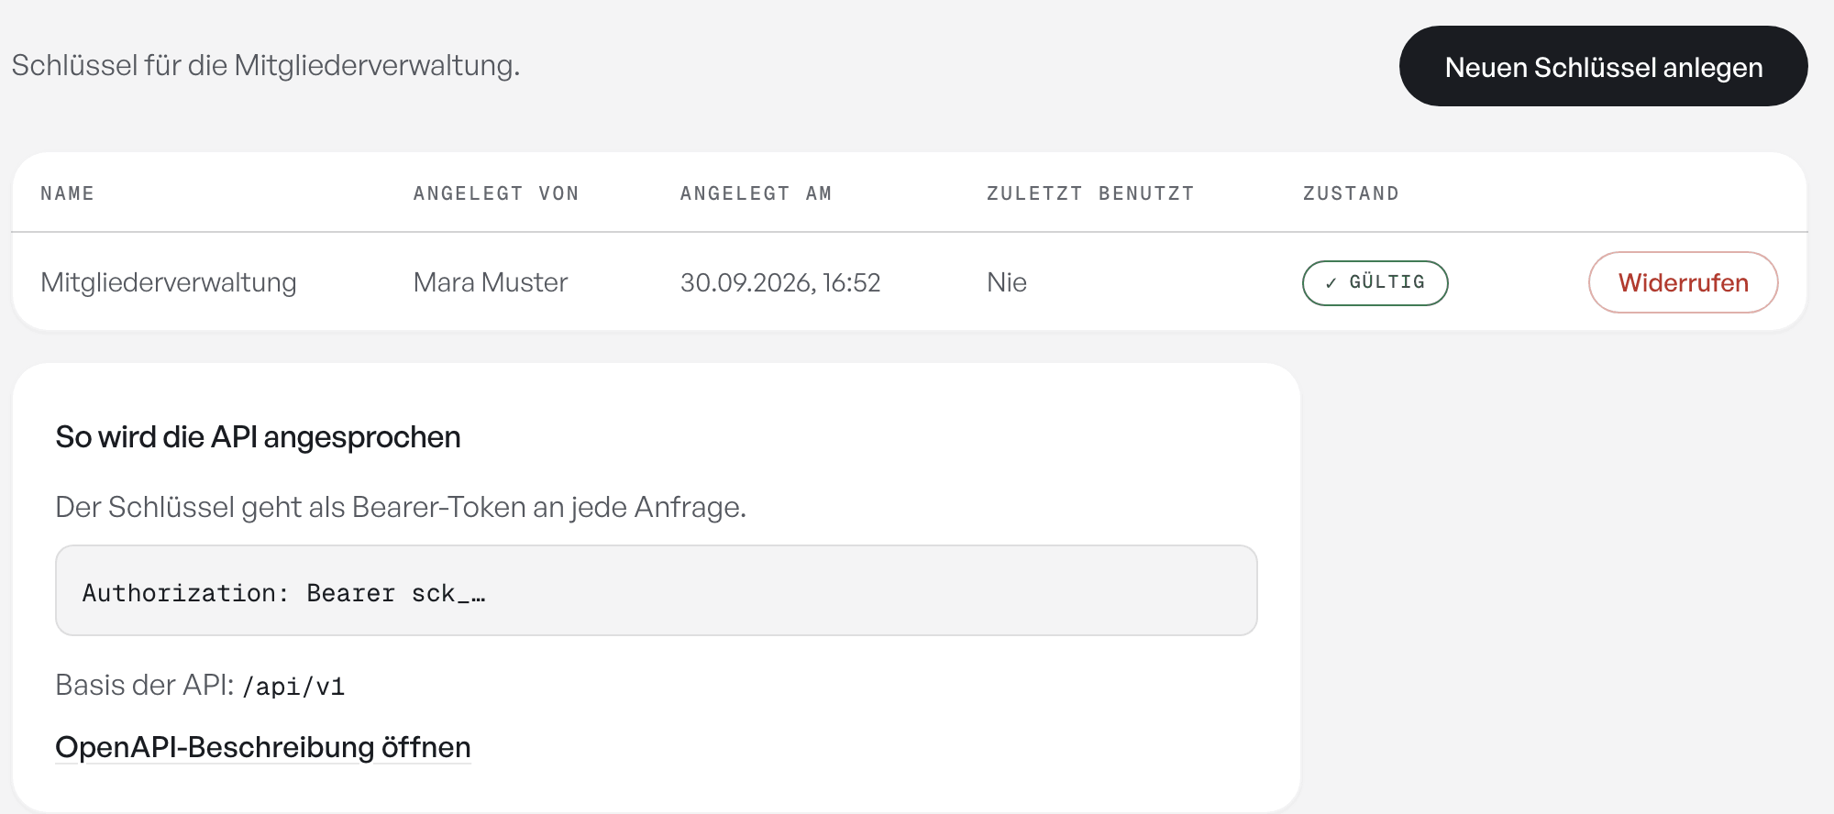Click the Nie last-used cell
This screenshot has width=1834, height=814.
pyautogui.click(x=1007, y=282)
